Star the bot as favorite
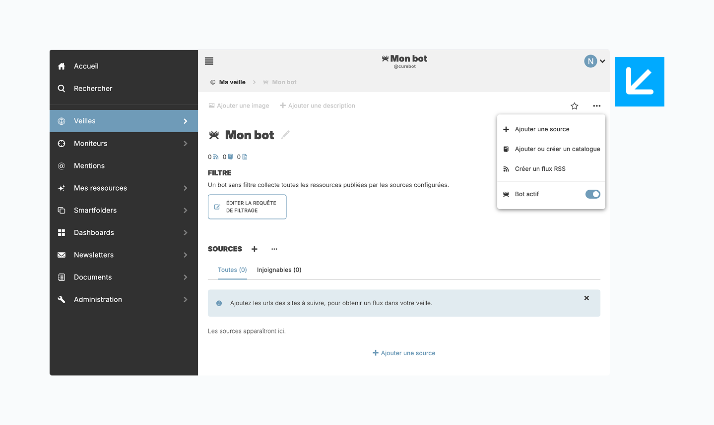The image size is (714, 425). click(574, 106)
